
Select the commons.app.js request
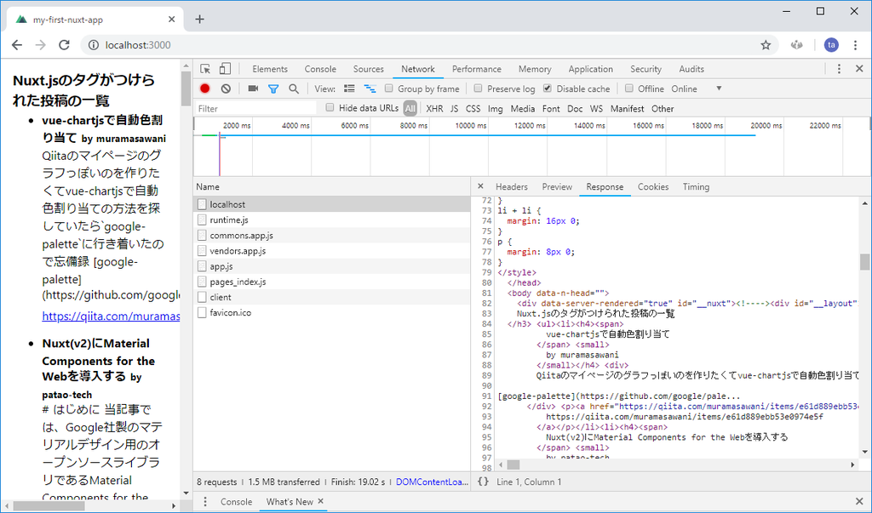point(332,235)
